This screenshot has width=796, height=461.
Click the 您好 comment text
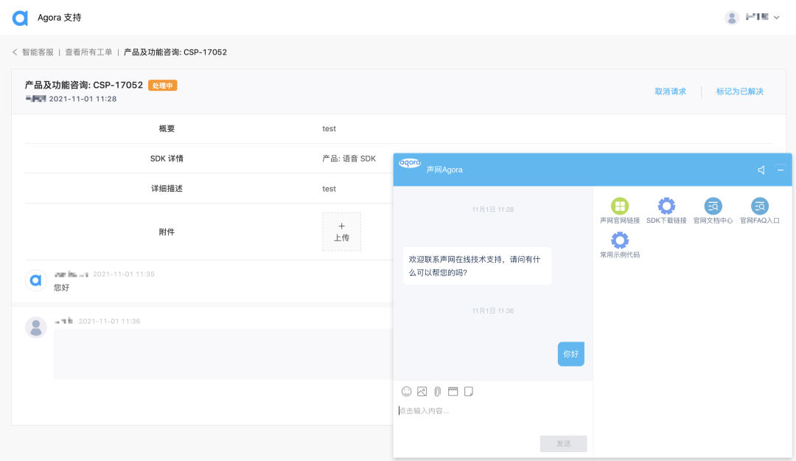(x=61, y=288)
